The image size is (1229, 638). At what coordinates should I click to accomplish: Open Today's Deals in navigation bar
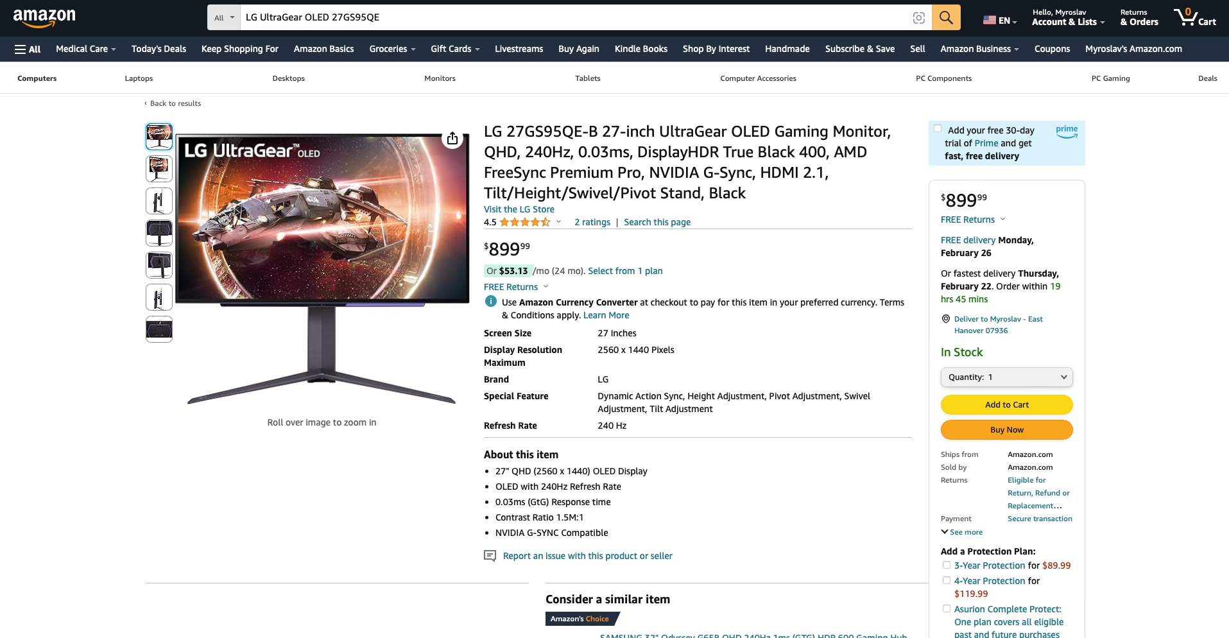click(x=159, y=49)
